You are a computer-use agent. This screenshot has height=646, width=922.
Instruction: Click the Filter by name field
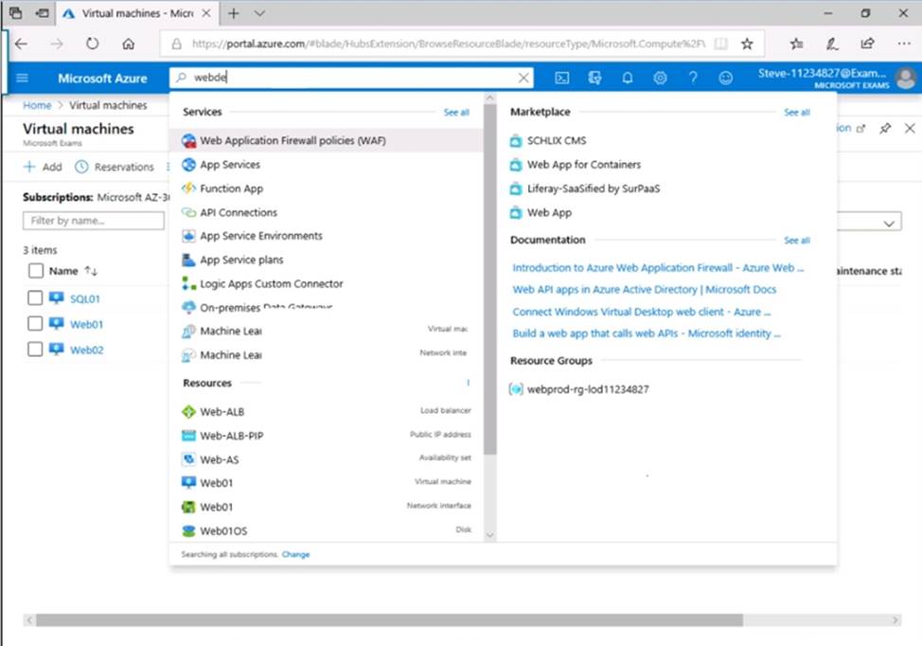[93, 221]
